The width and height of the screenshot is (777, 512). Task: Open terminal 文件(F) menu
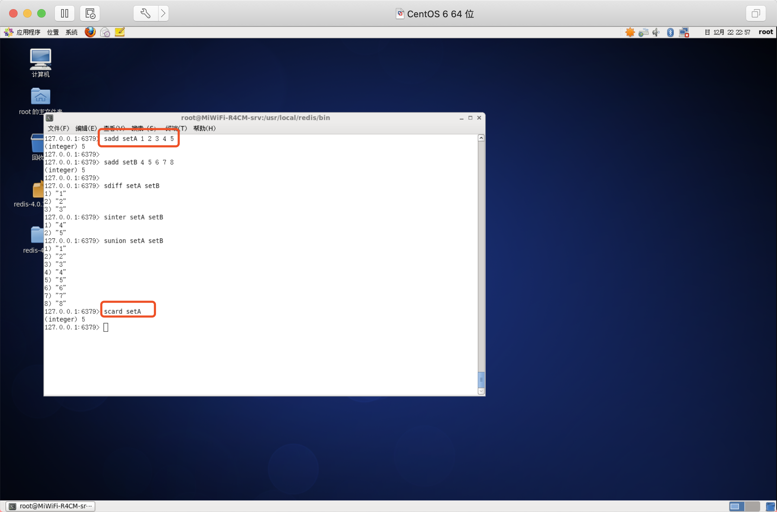point(58,128)
